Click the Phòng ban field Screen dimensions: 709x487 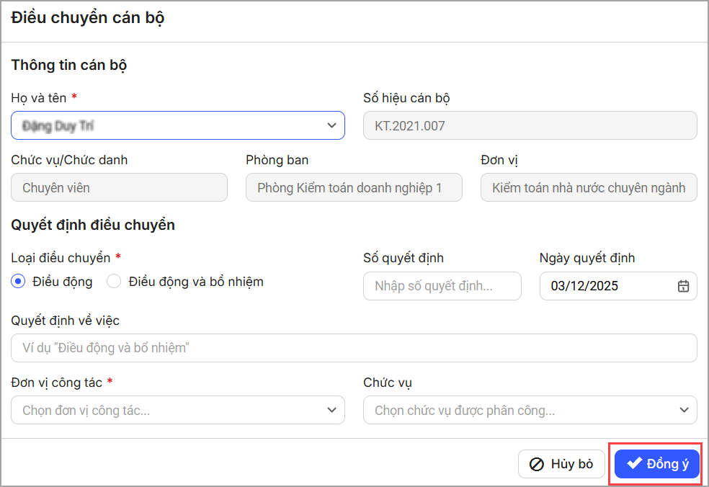tap(354, 188)
